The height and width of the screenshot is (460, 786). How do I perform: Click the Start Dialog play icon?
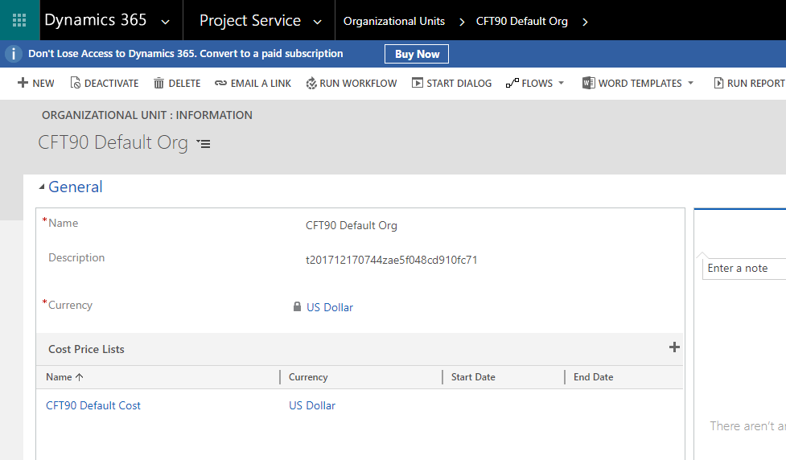418,83
